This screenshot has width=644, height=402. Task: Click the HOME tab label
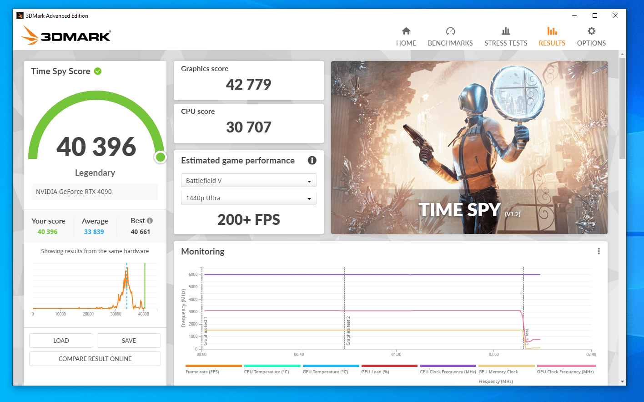coord(406,43)
